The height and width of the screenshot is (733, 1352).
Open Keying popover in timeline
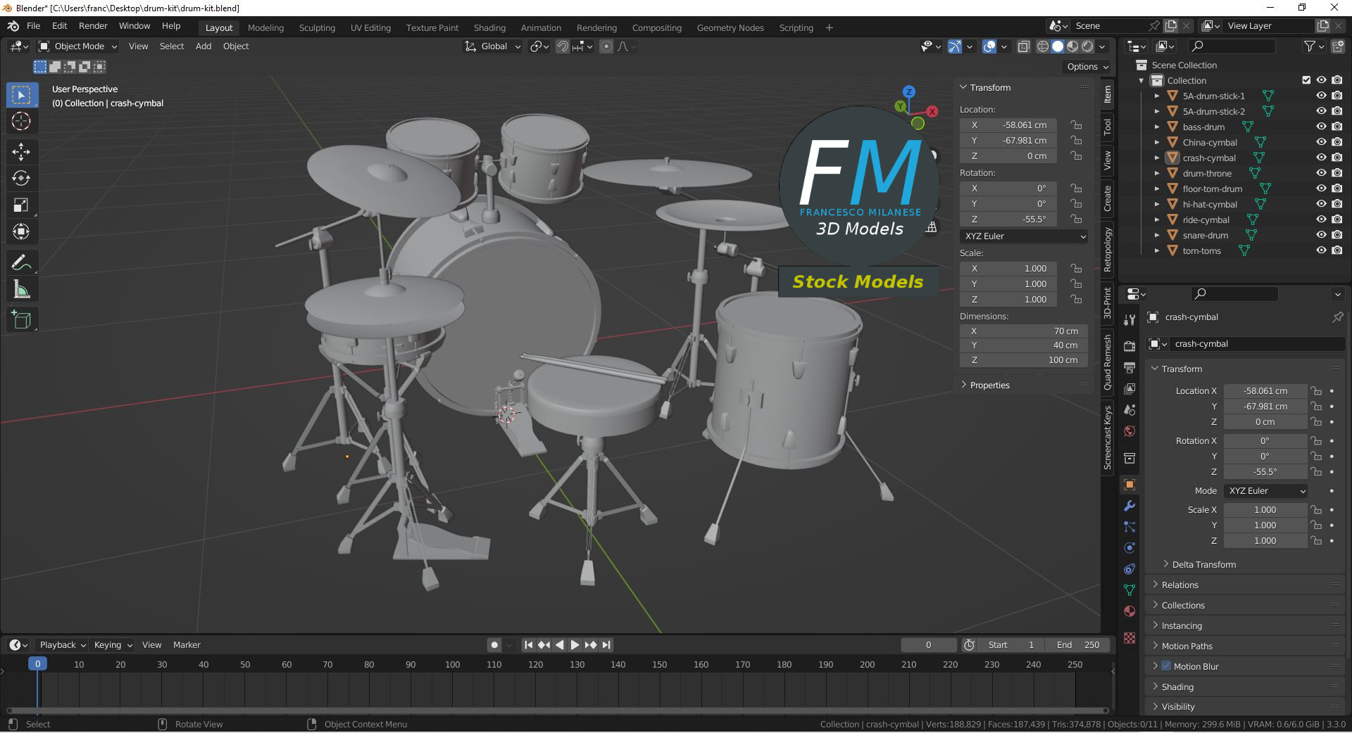[113, 645]
